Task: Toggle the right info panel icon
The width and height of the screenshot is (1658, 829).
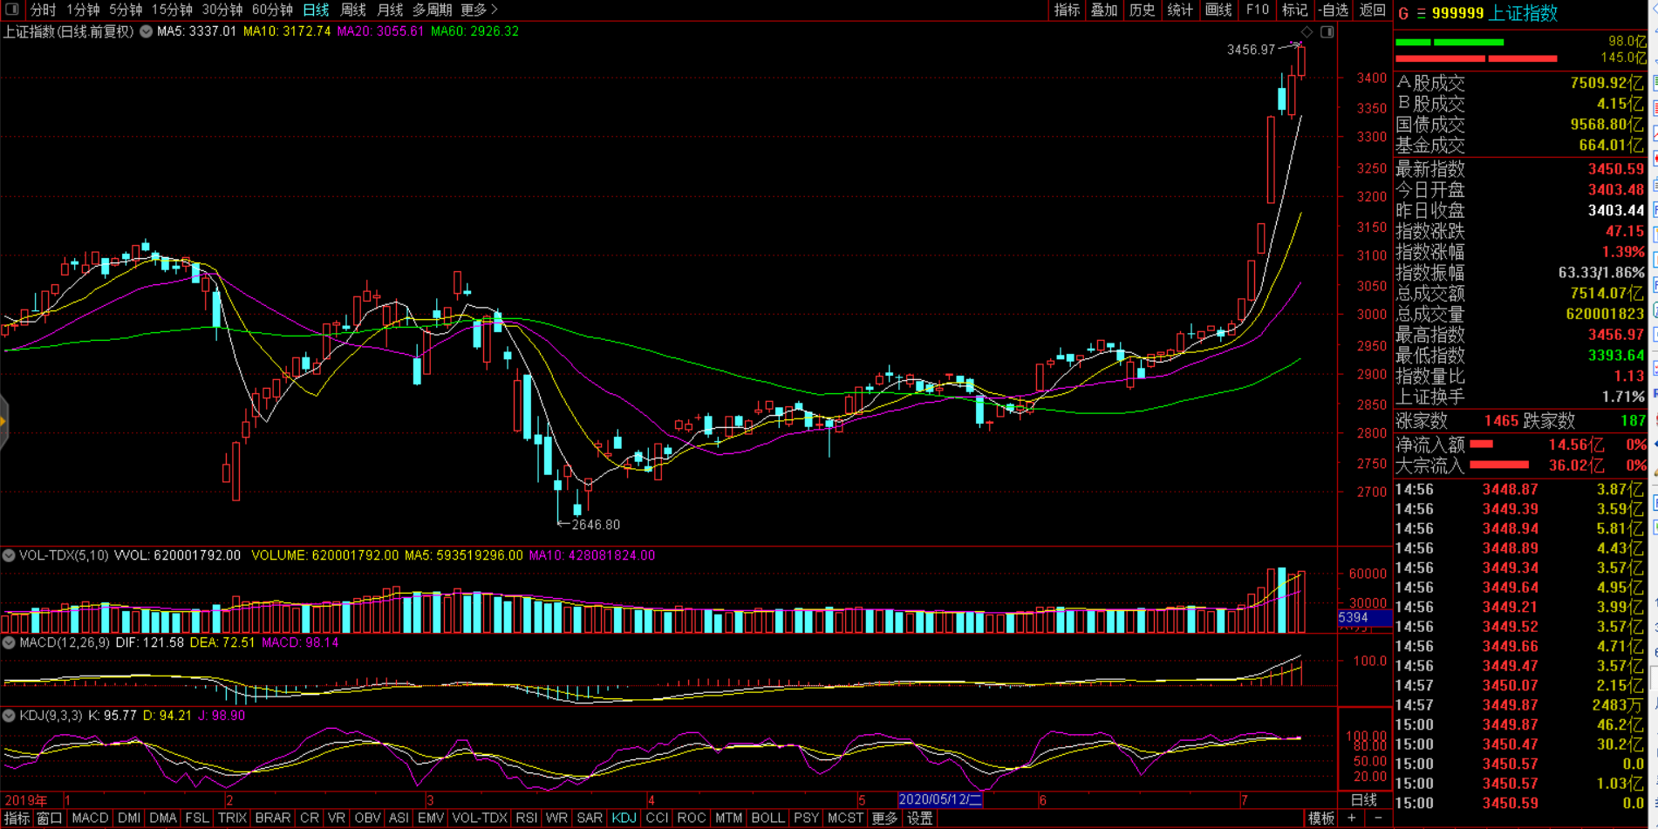Action: (1327, 32)
